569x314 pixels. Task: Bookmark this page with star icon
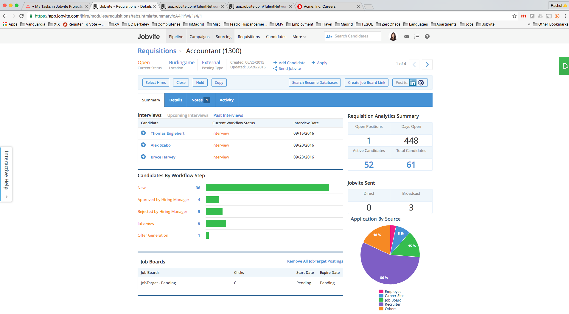(x=514, y=16)
